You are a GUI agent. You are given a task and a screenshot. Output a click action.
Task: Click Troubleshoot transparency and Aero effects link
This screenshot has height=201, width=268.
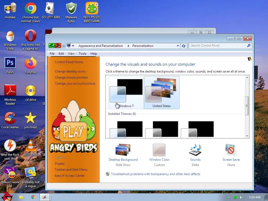point(155,174)
